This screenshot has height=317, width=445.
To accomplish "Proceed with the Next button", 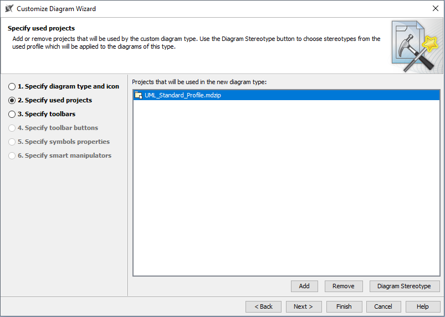I will click(x=303, y=306).
